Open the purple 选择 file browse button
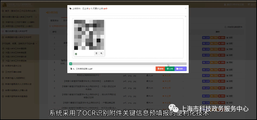Screen dimensions: 257x120 [x=181, y=69]
